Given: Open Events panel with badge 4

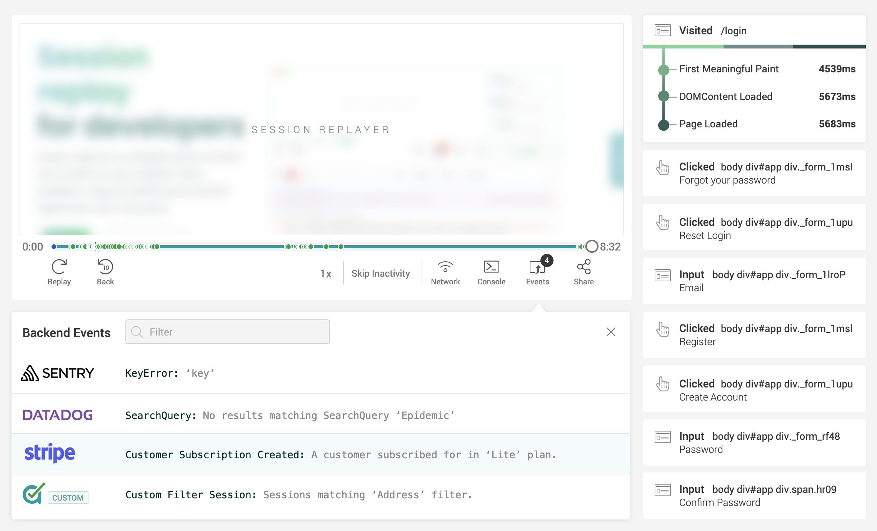Looking at the screenshot, I should [537, 272].
